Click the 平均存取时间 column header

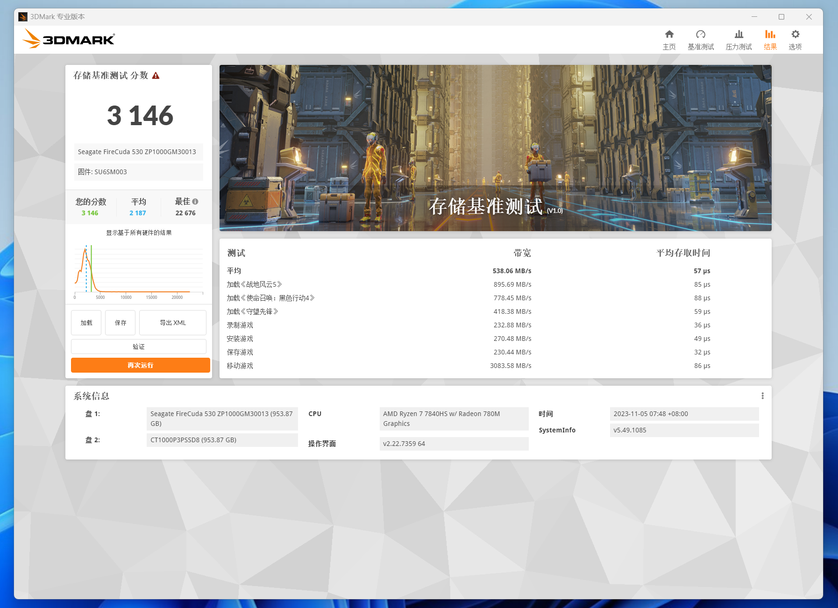point(683,253)
